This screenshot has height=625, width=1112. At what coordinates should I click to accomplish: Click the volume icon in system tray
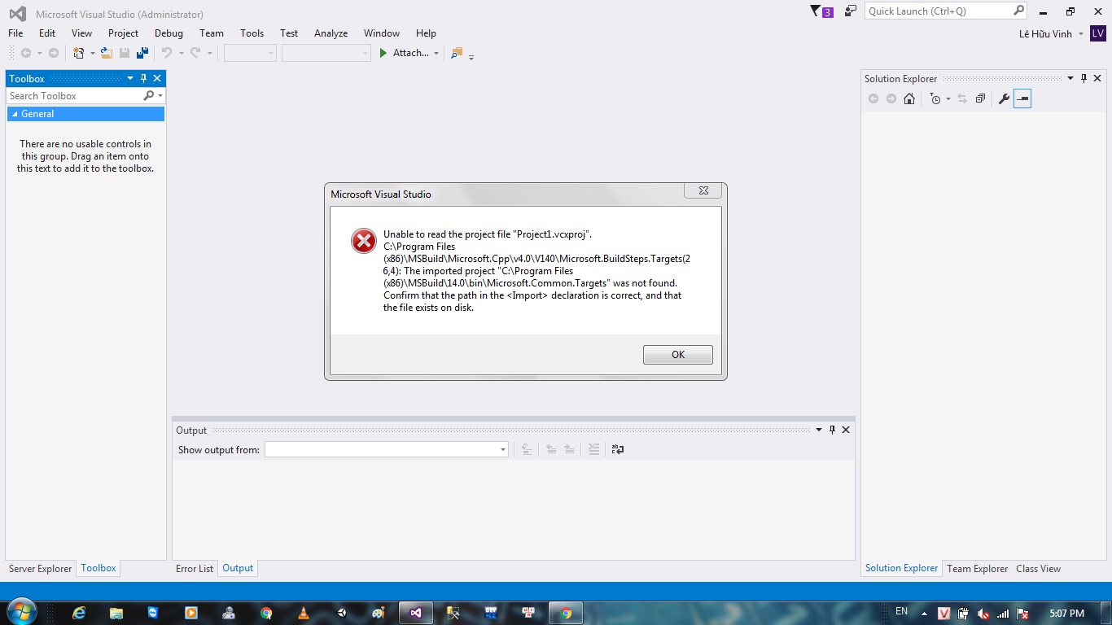coord(983,614)
